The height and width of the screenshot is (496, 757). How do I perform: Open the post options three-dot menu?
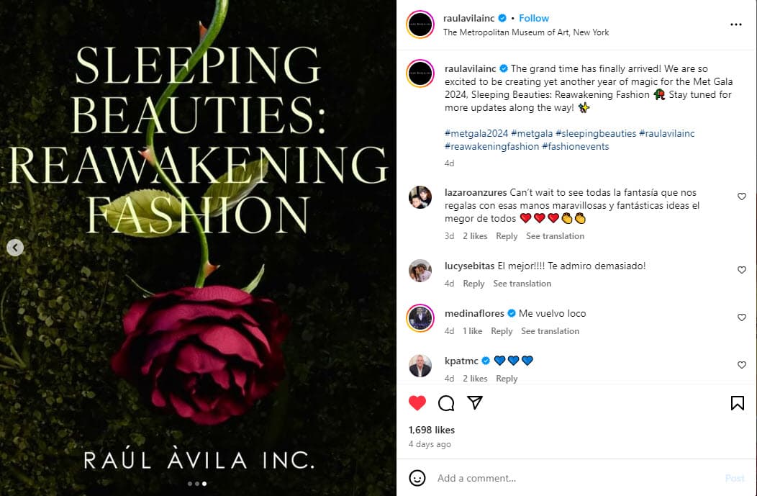736,24
